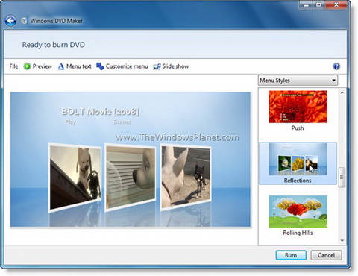Click the styles list scroll down arrow
Viewport: 358px width, 276px height.
(342, 240)
